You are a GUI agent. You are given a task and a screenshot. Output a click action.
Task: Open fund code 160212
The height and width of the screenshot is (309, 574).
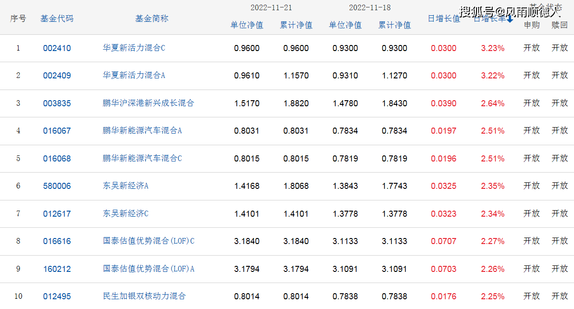(57, 269)
